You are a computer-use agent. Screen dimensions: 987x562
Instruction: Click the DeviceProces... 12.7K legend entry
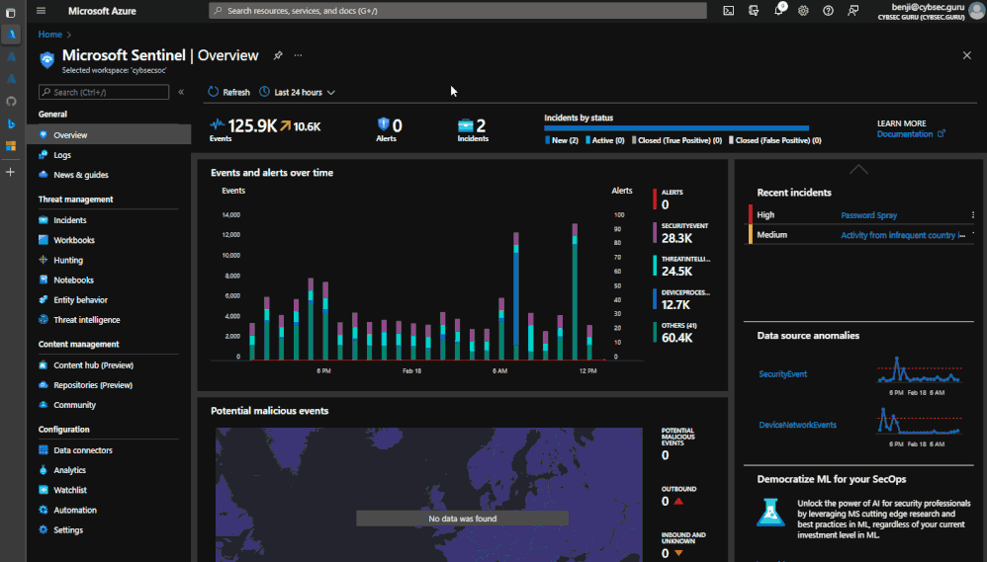coord(681,300)
